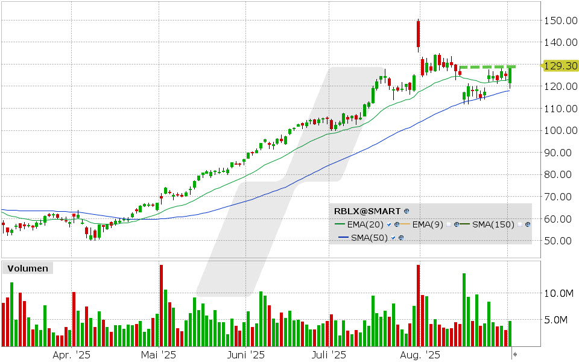Click the EMA(20) legend label
The image size is (579, 362).
tap(365, 224)
